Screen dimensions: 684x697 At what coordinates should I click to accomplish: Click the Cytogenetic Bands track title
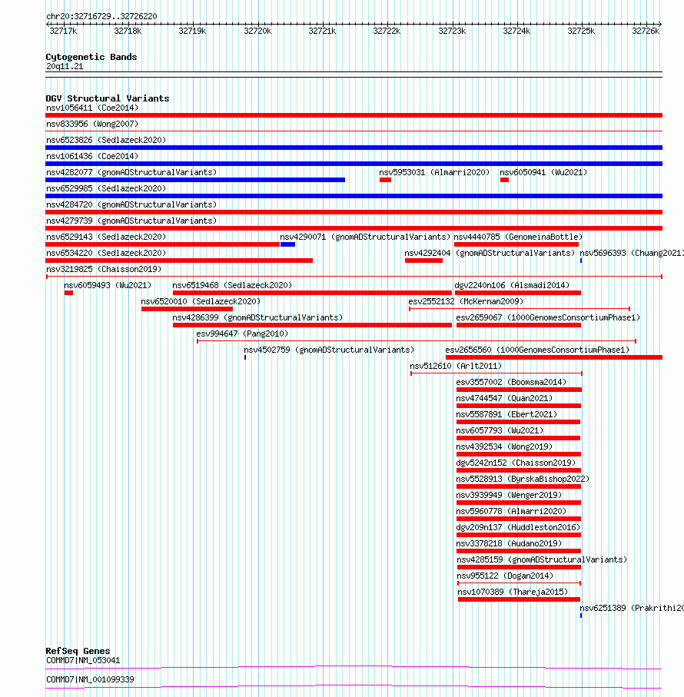(91, 57)
